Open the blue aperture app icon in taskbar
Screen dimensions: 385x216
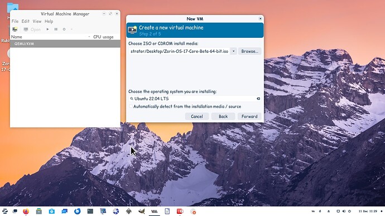116,211
